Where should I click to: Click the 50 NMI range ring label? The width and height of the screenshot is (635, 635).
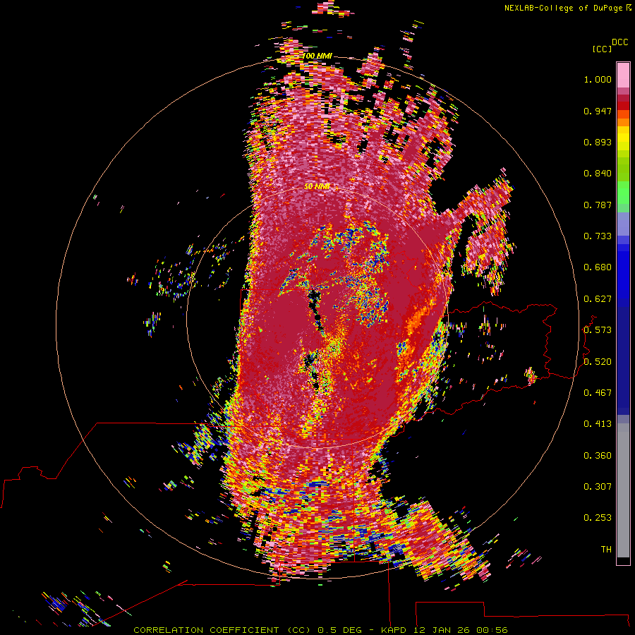[x=317, y=187]
